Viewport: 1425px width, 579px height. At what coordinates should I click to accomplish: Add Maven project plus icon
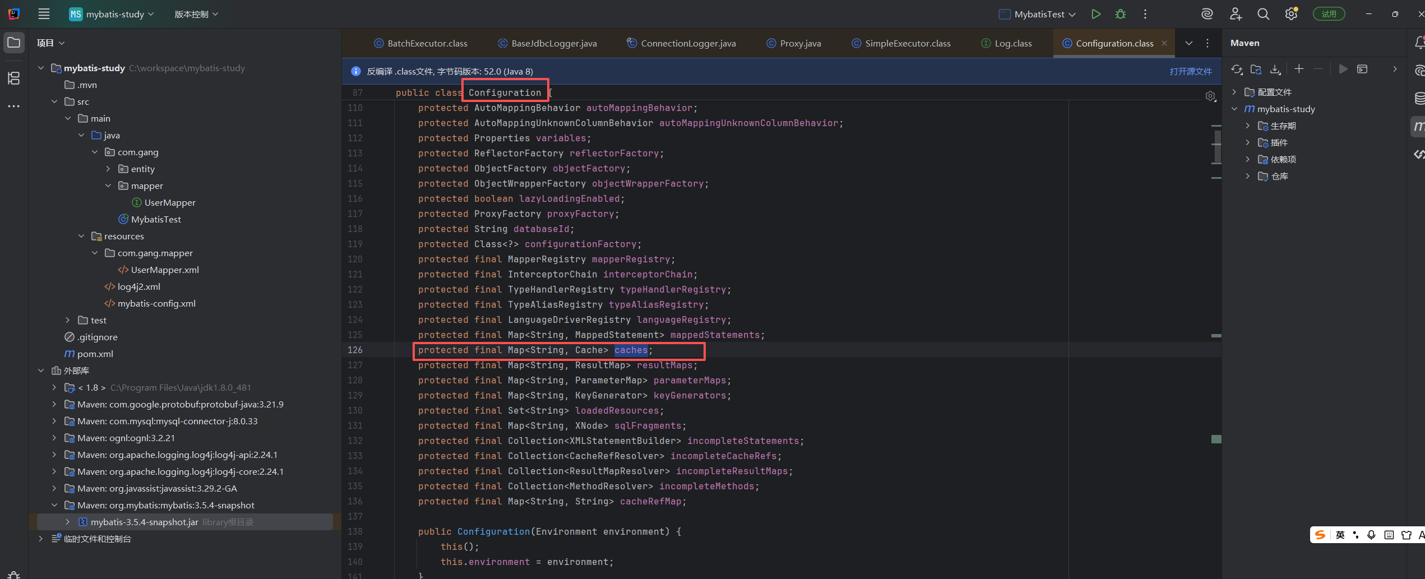(1299, 69)
